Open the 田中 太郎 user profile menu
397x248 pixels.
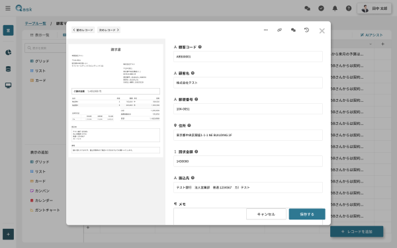(374, 9)
